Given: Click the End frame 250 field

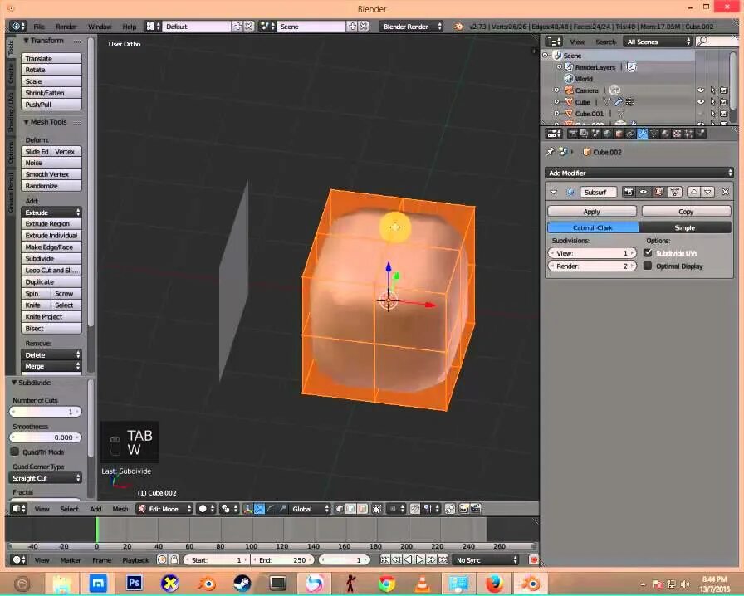Looking at the screenshot, I should pyautogui.click(x=281, y=560).
